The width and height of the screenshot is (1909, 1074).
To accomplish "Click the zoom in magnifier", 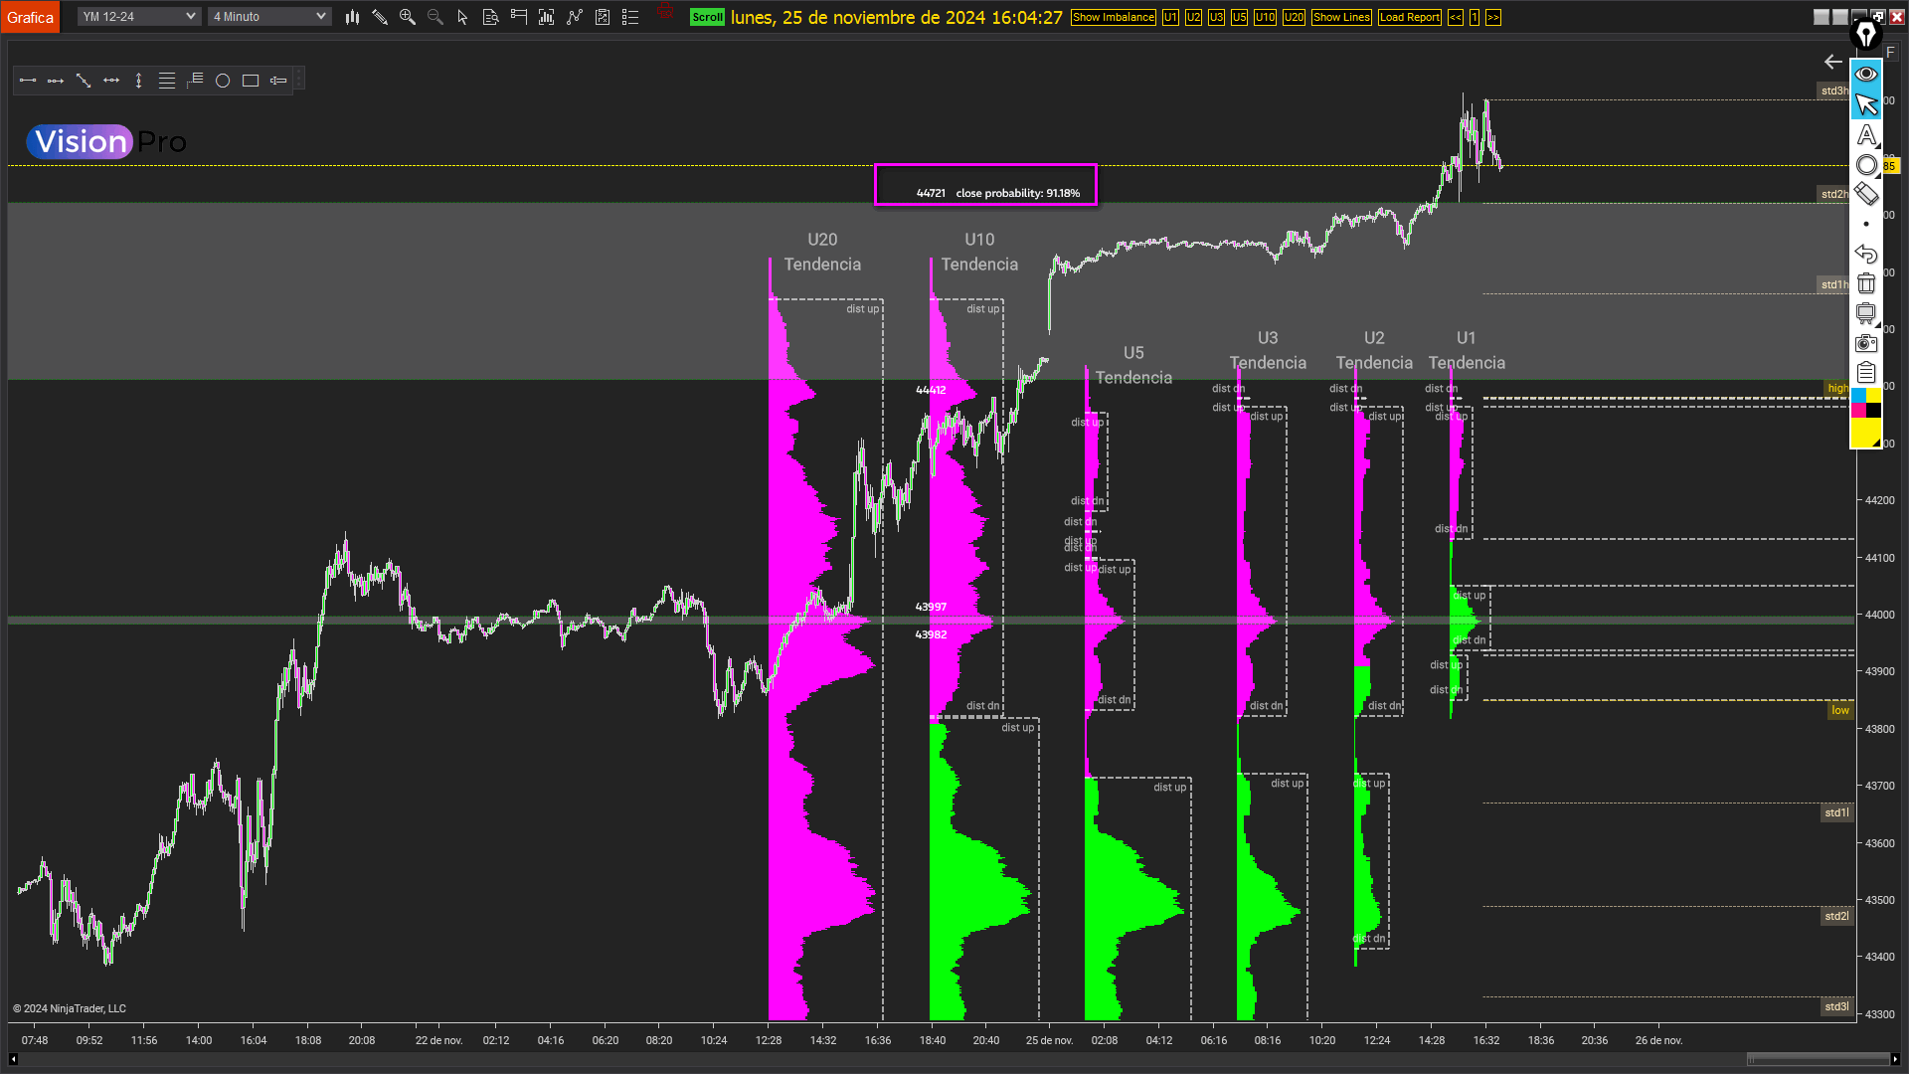I will 408,17.
